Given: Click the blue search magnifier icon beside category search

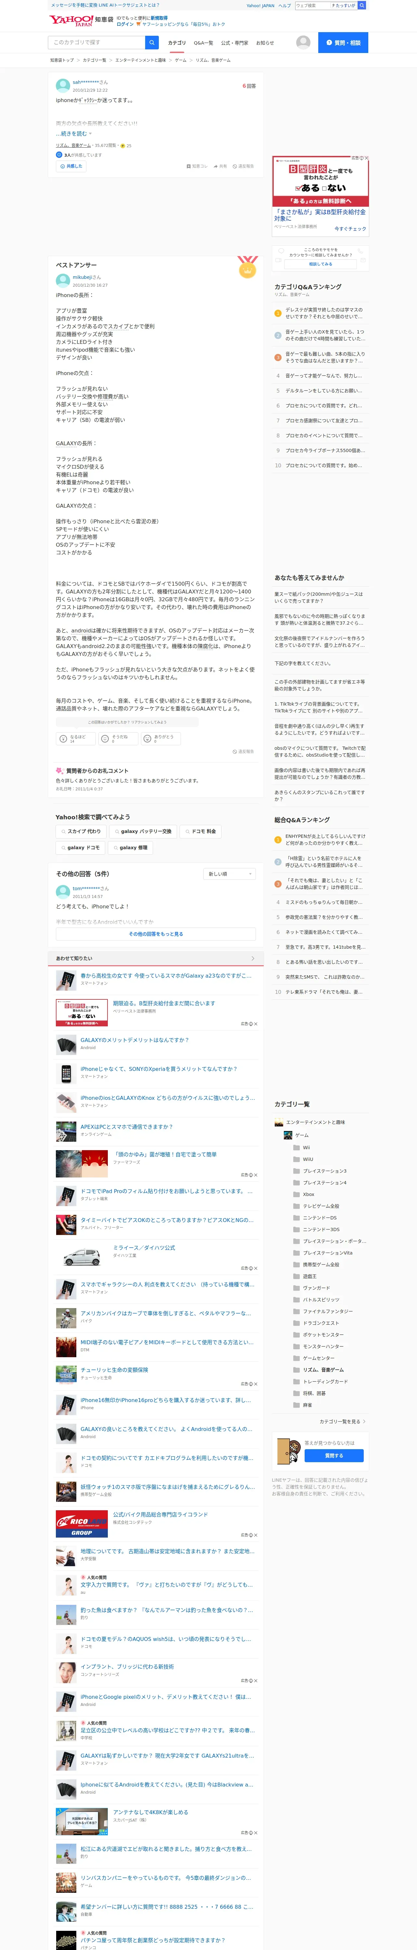Looking at the screenshot, I should 152,42.
